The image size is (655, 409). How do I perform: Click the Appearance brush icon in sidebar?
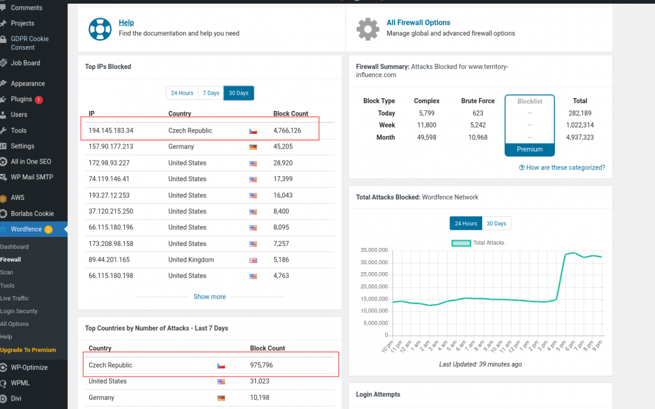point(4,84)
